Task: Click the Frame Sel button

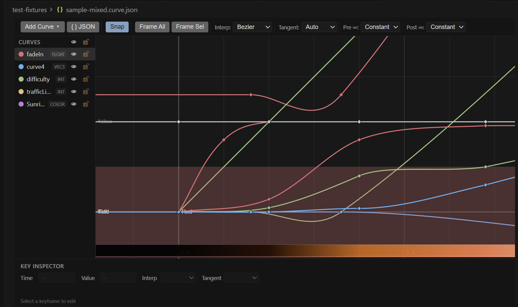Action: [x=190, y=27]
